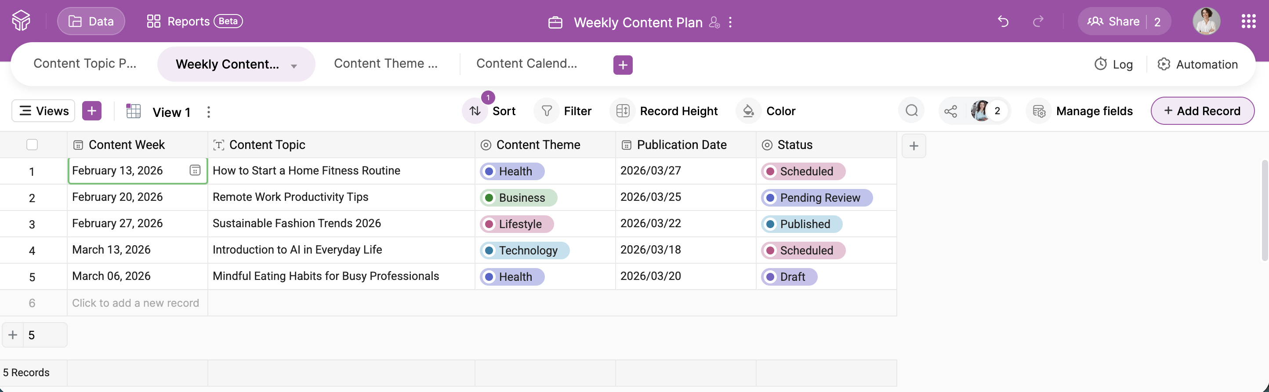Open View 1 three-dot options menu

[x=209, y=112]
